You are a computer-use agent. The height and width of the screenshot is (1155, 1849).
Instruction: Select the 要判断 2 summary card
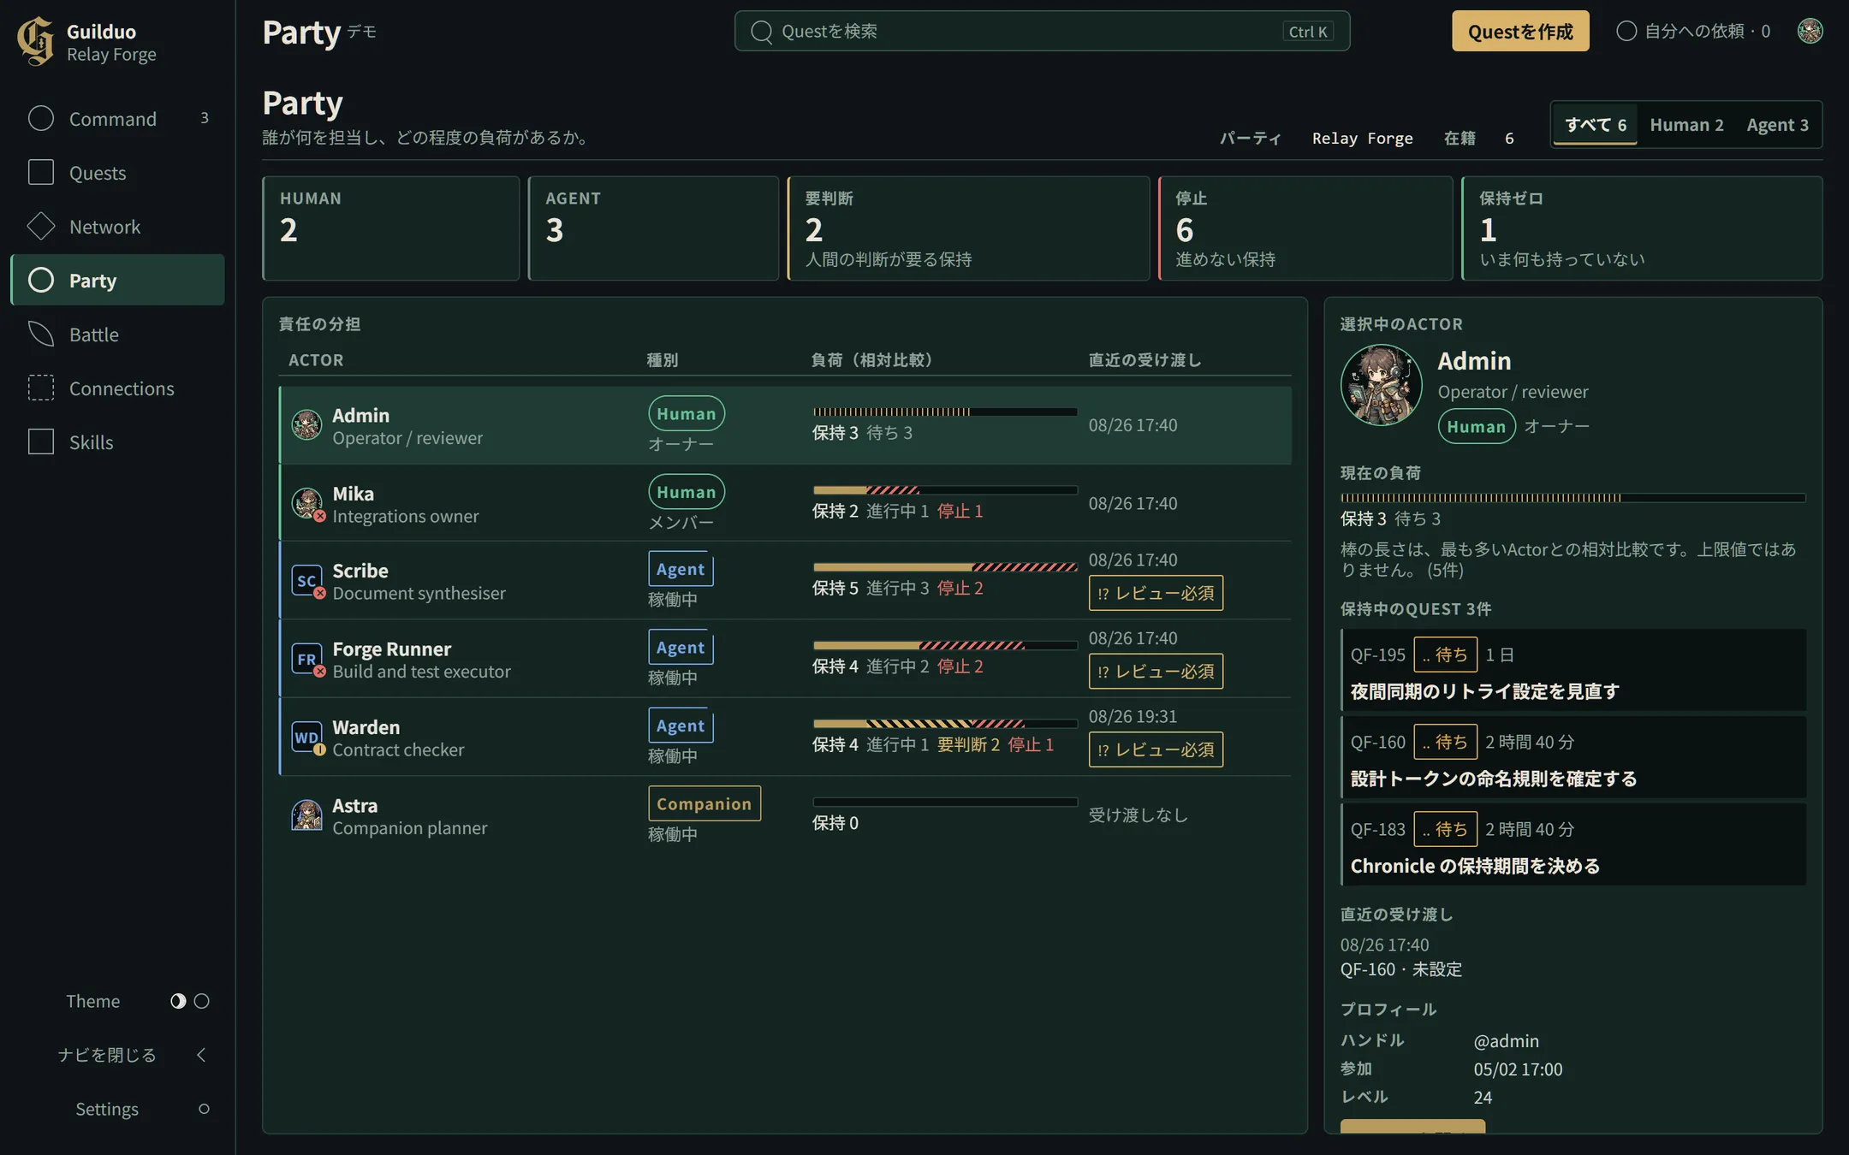click(969, 228)
